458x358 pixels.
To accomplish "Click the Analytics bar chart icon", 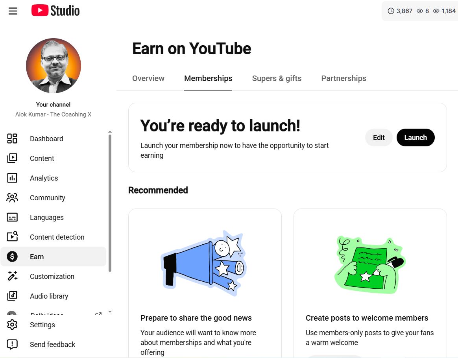I will point(12,178).
